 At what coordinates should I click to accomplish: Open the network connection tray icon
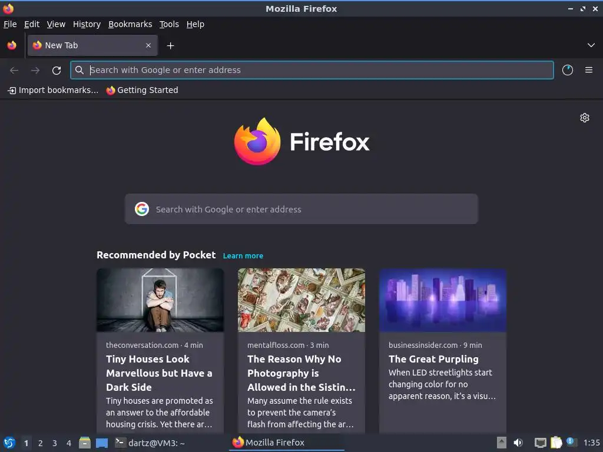point(541,443)
